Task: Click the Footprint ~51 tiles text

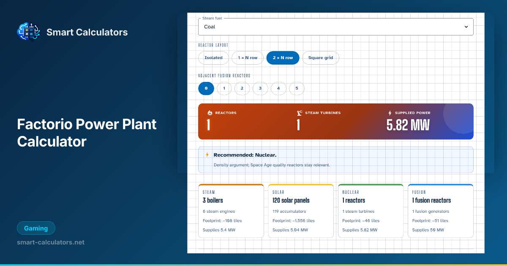Action: (430, 220)
